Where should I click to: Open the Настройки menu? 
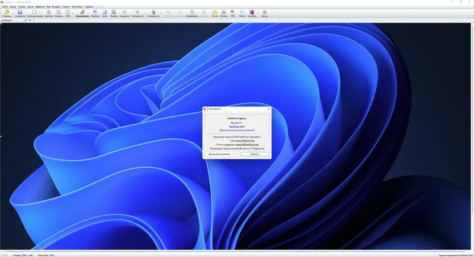pyautogui.click(x=77, y=6)
